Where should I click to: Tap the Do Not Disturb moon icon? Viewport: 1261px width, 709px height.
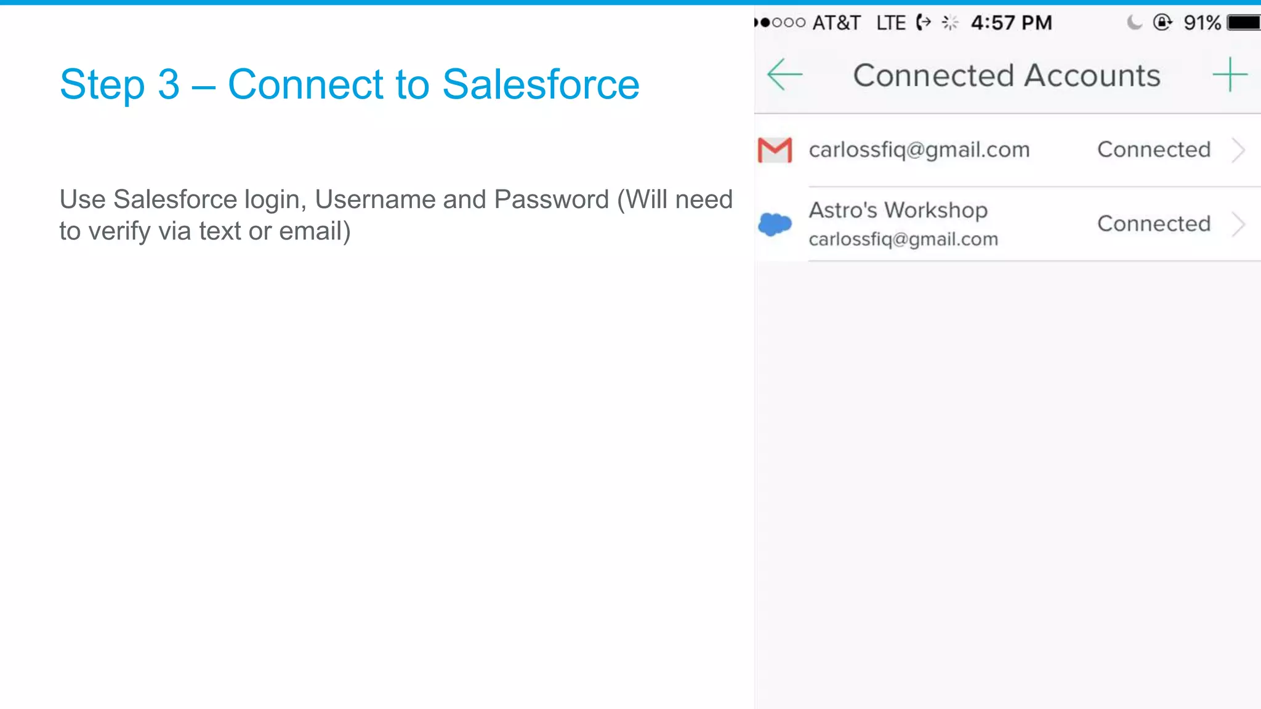coord(1134,23)
